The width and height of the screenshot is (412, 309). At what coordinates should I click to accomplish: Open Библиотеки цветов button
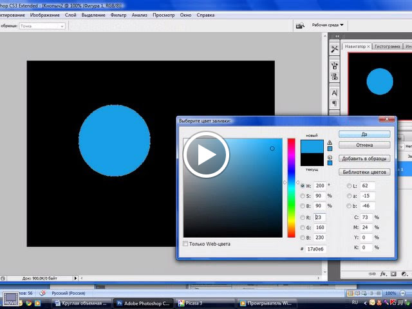(364, 172)
